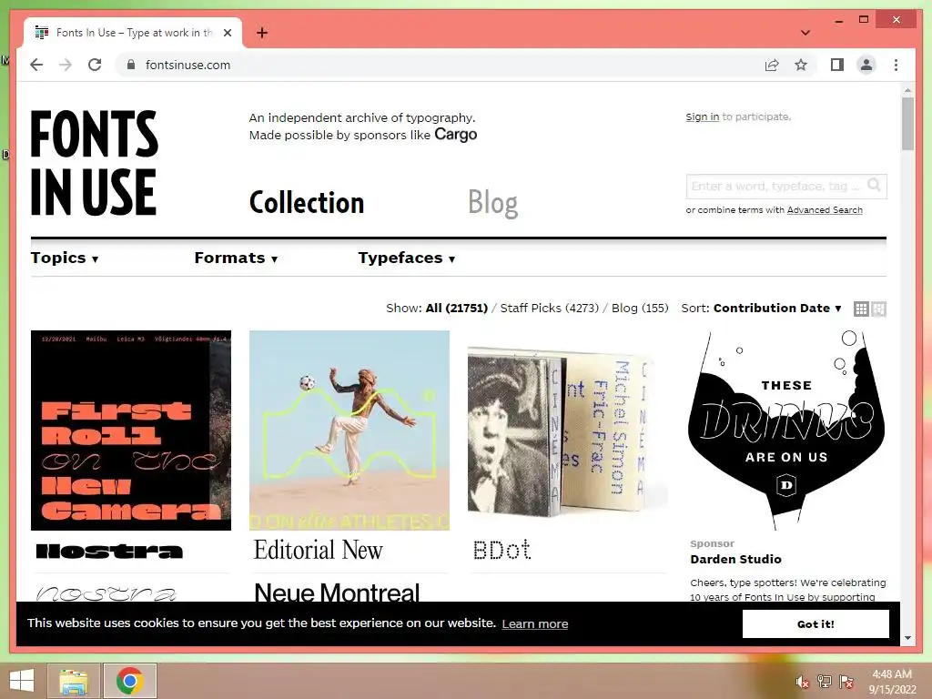This screenshot has width=932, height=699.
Task: Click the scrollbar up arrow
Action: pos(907,90)
